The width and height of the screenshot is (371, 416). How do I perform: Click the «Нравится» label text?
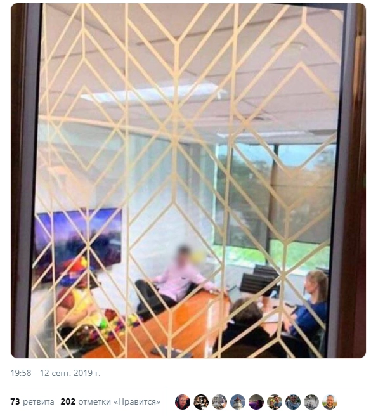(137, 402)
